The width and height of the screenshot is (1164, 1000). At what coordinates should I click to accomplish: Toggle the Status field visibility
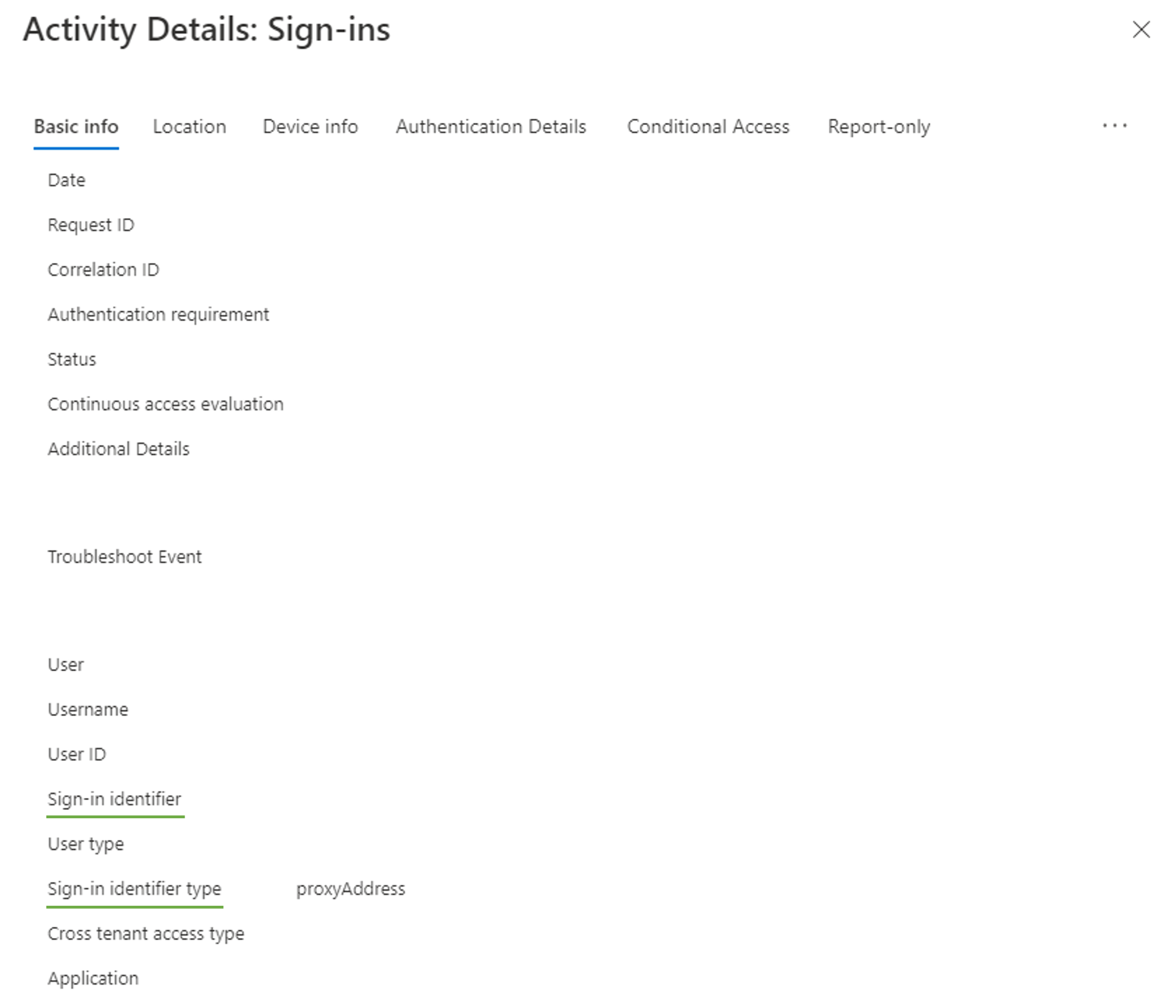click(68, 358)
